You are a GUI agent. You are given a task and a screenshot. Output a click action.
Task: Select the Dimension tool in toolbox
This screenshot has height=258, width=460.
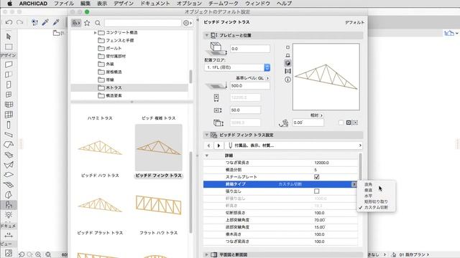9,235
